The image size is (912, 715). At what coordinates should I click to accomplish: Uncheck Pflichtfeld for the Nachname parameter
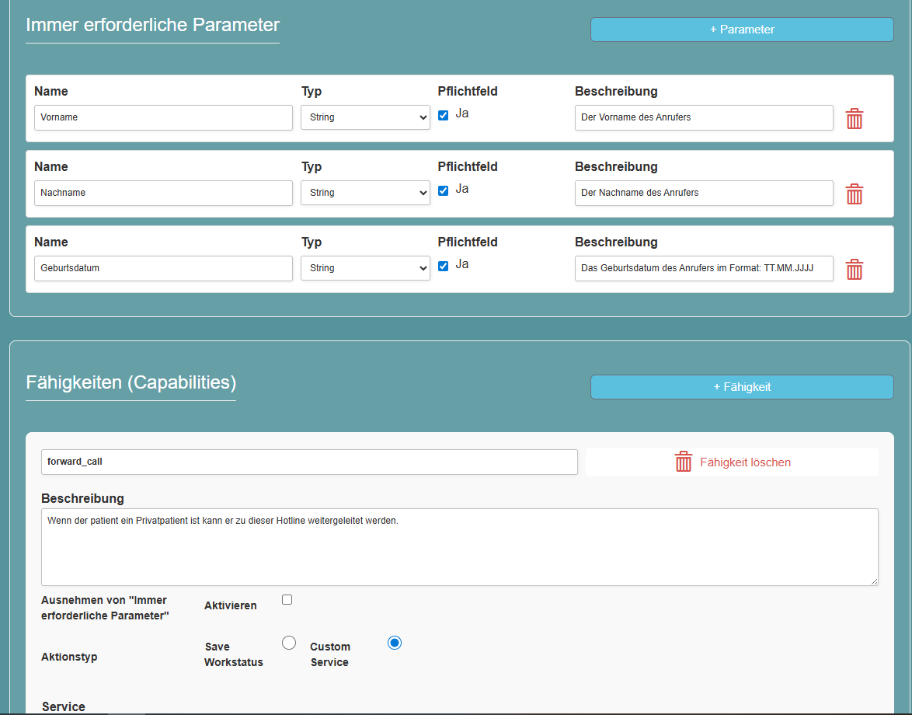pos(443,189)
